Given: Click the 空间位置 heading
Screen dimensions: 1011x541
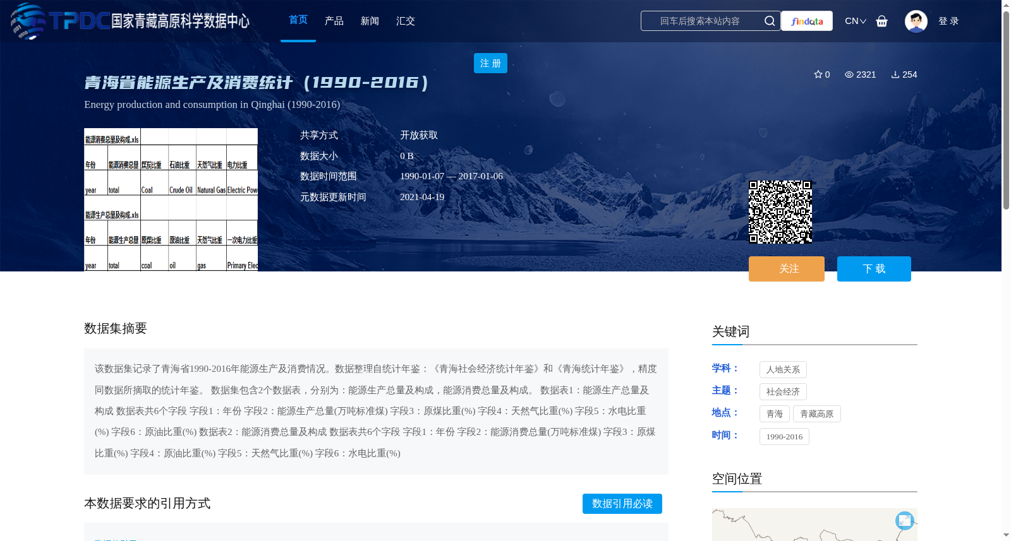Looking at the screenshot, I should coord(737,479).
